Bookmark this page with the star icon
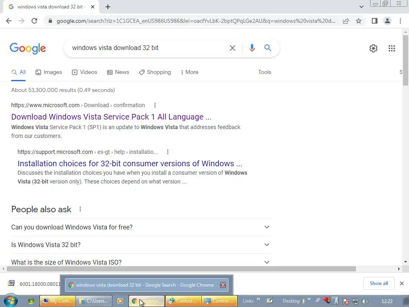The image size is (409, 307). click(359, 21)
